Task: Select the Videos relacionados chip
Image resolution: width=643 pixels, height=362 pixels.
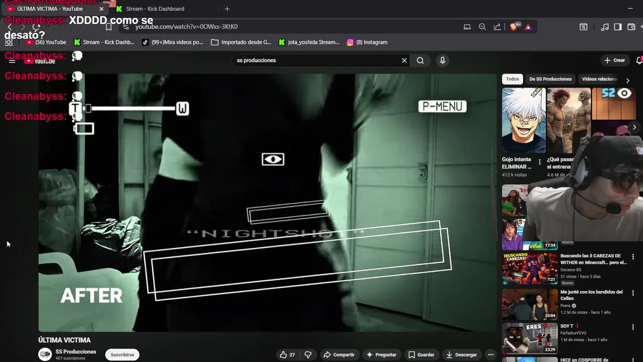Action: [x=599, y=79]
